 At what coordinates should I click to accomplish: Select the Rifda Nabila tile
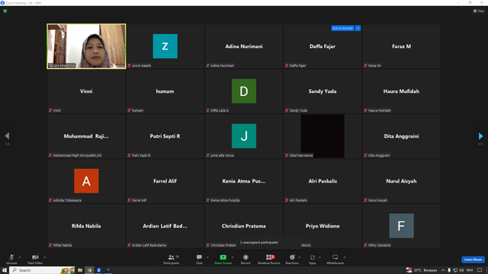[86, 226]
